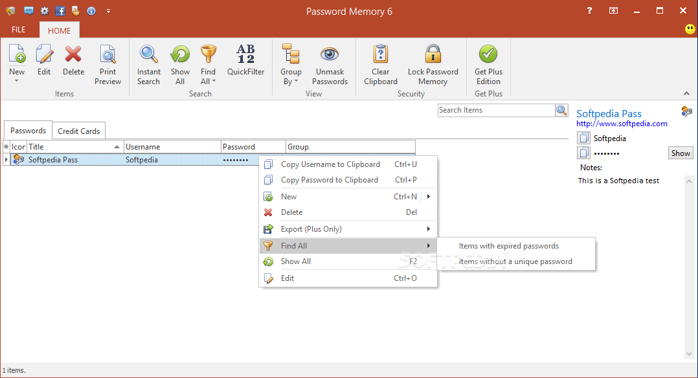Click the Password column header
Screen dimensions: 698x378
tap(253, 146)
